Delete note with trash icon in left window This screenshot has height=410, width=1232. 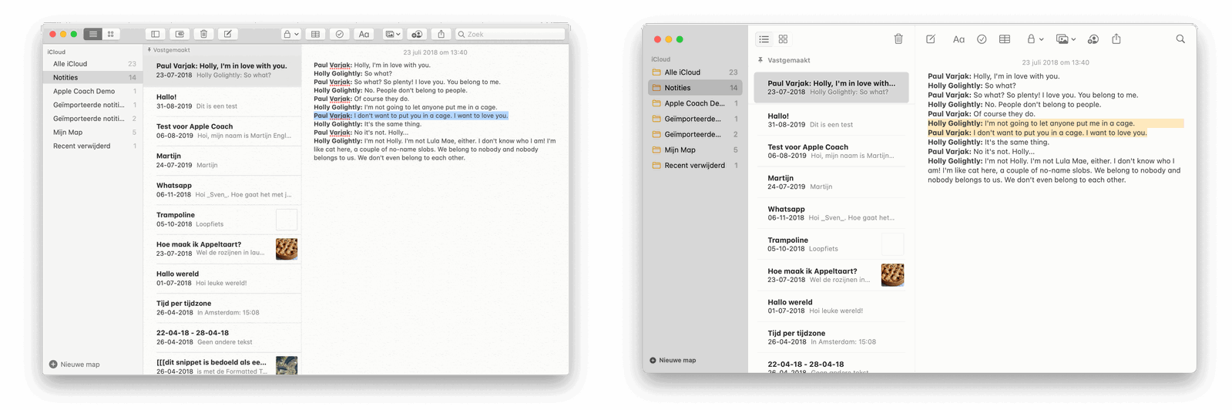(203, 34)
